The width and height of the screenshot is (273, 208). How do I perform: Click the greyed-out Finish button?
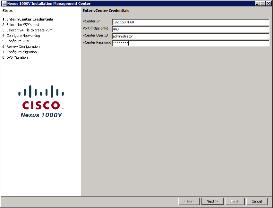235,201
